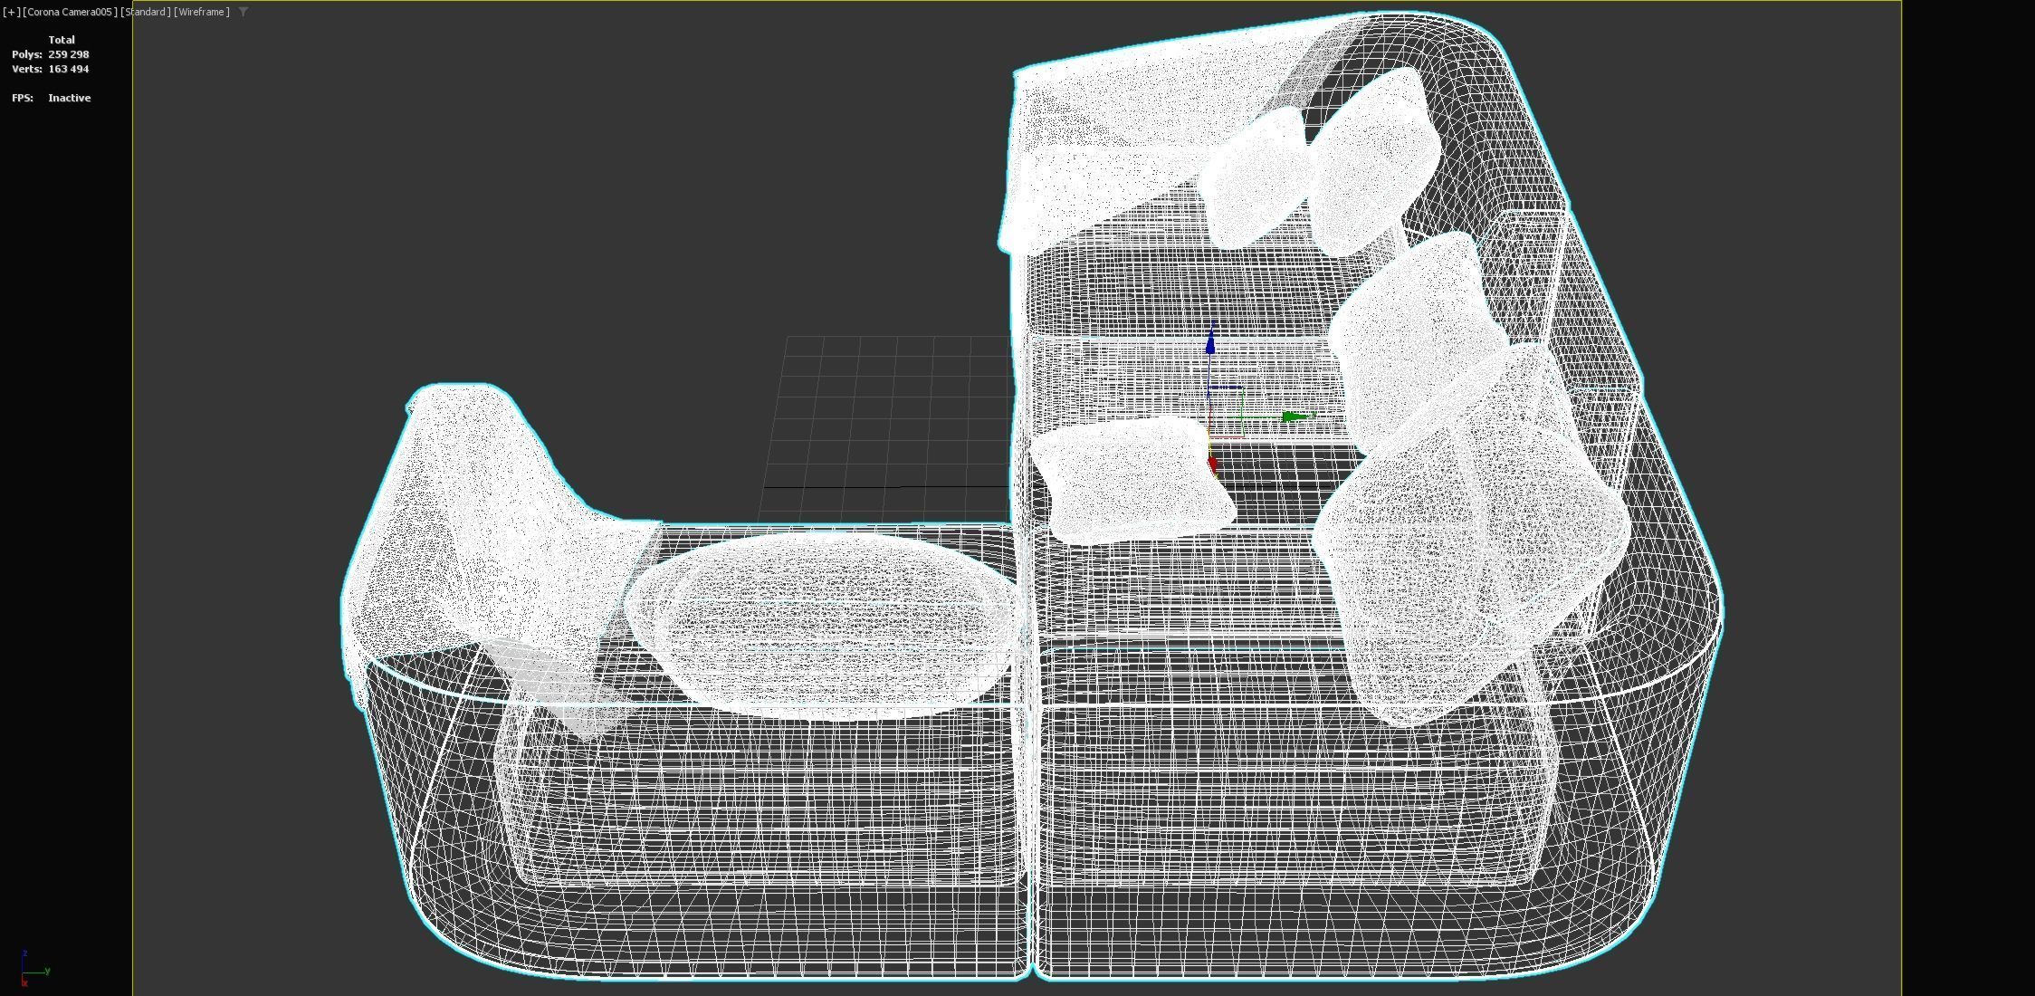Click the FPS Inactive statistic
Screen dimensions: 2035x996
52,98
